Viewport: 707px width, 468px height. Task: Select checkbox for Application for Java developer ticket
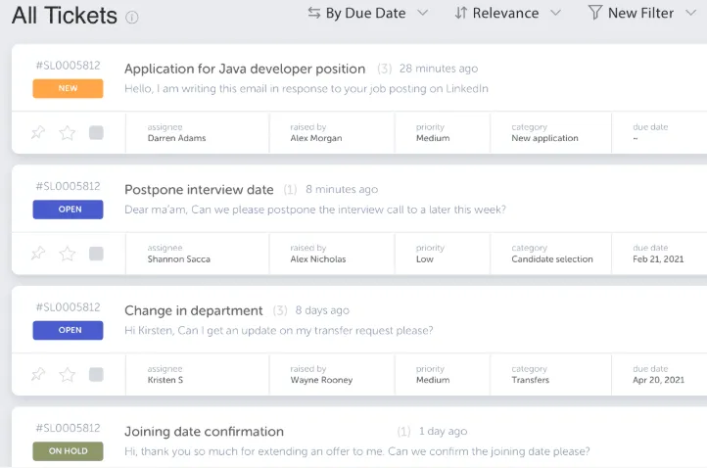(x=96, y=132)
